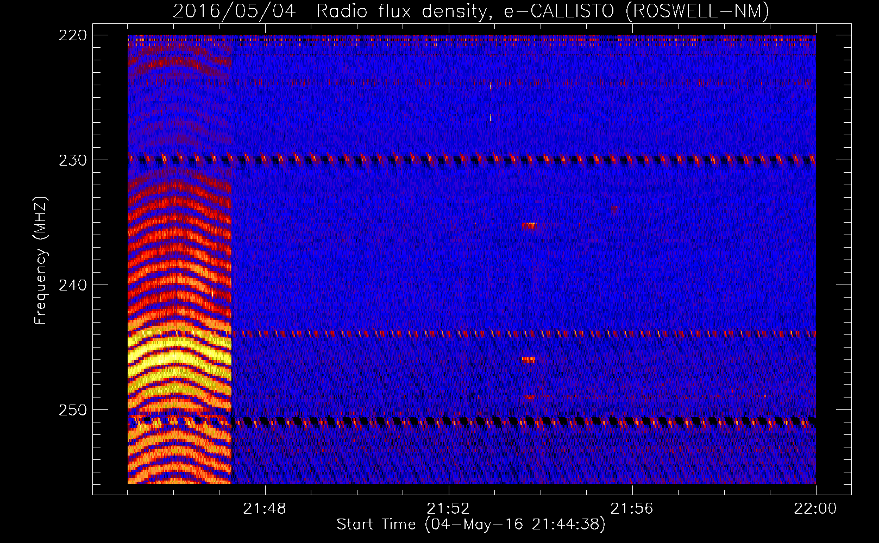Click the bright yellow burst band near 245 MHz
The width and height of the screenshot is (879, 543).
[x=179, y=358]
